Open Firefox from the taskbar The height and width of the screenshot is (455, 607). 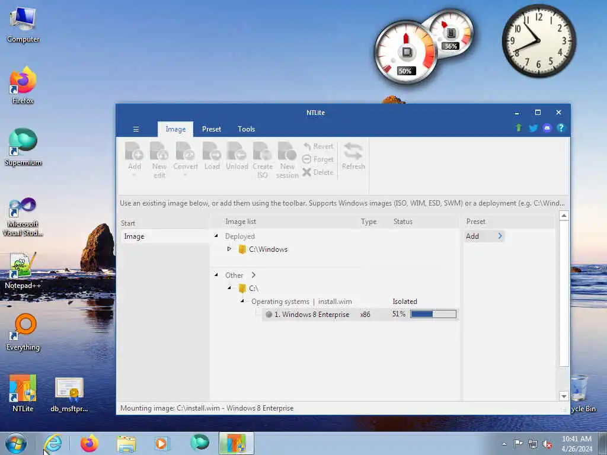tap(90, 443)
